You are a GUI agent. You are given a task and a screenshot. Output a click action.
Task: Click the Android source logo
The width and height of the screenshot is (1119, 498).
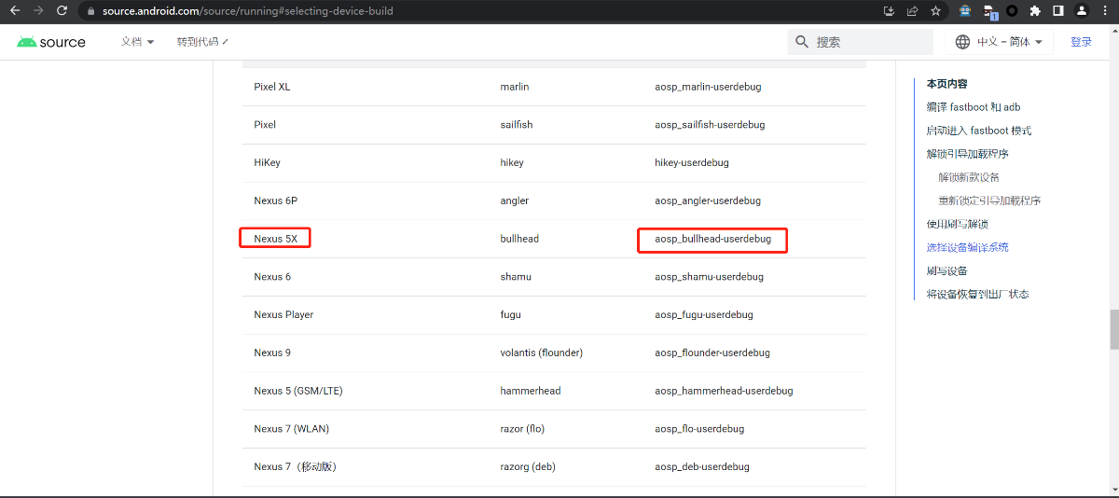click(51, 42)
